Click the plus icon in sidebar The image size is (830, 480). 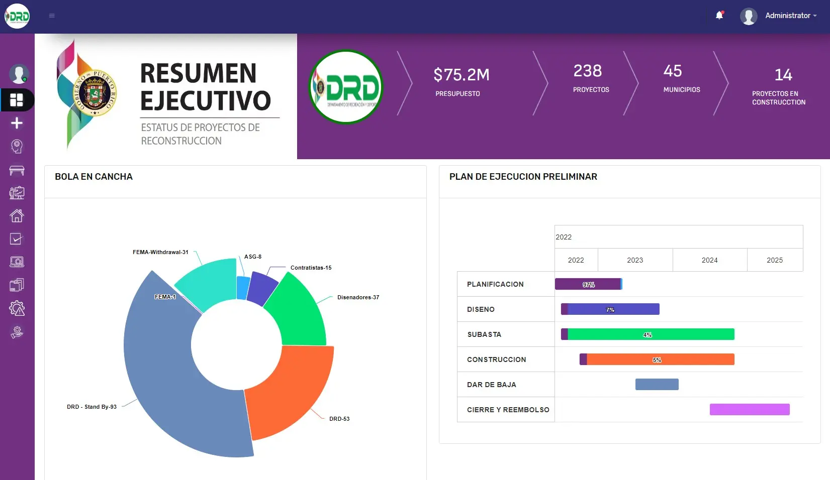pos(17,123)
